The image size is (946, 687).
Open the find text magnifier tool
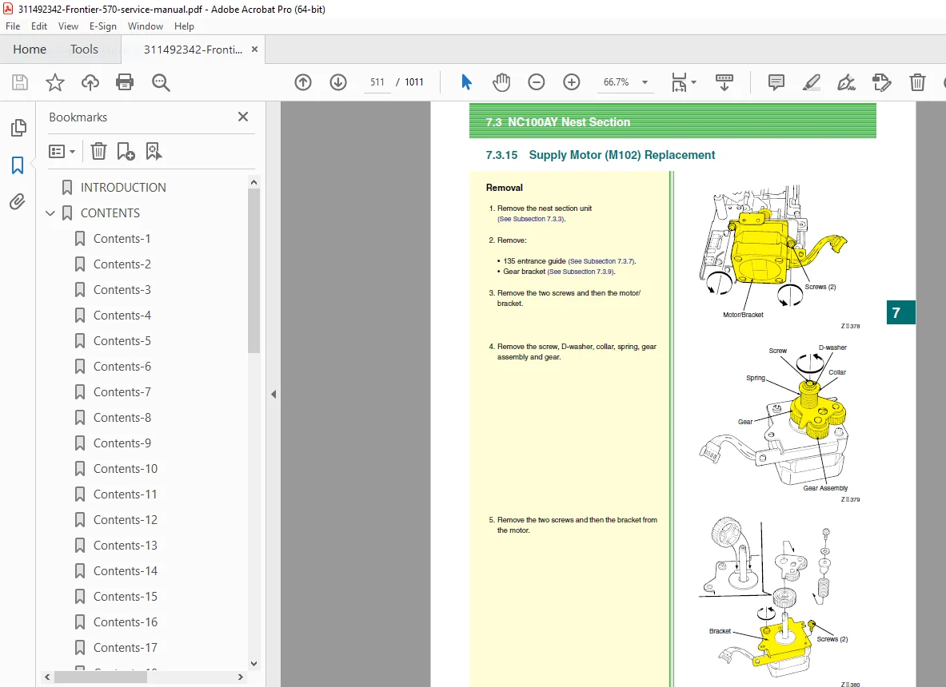(x=161, y=82)
